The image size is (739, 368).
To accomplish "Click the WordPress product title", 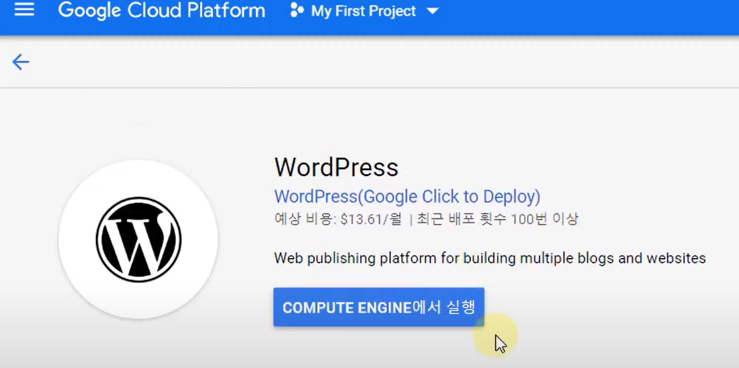I will [x=337, y=167].
